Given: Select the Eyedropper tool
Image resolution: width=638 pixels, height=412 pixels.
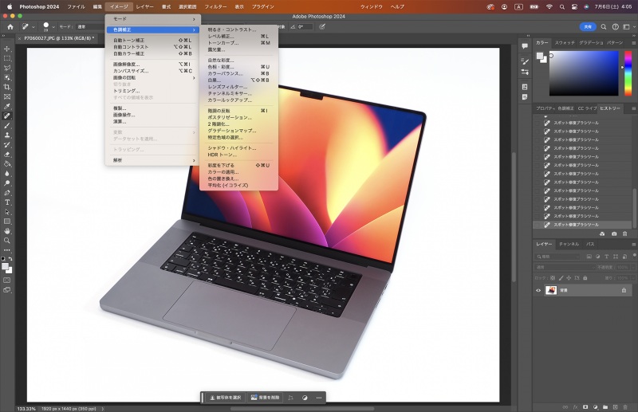Looking at the screenshot, I should [7, 106].
